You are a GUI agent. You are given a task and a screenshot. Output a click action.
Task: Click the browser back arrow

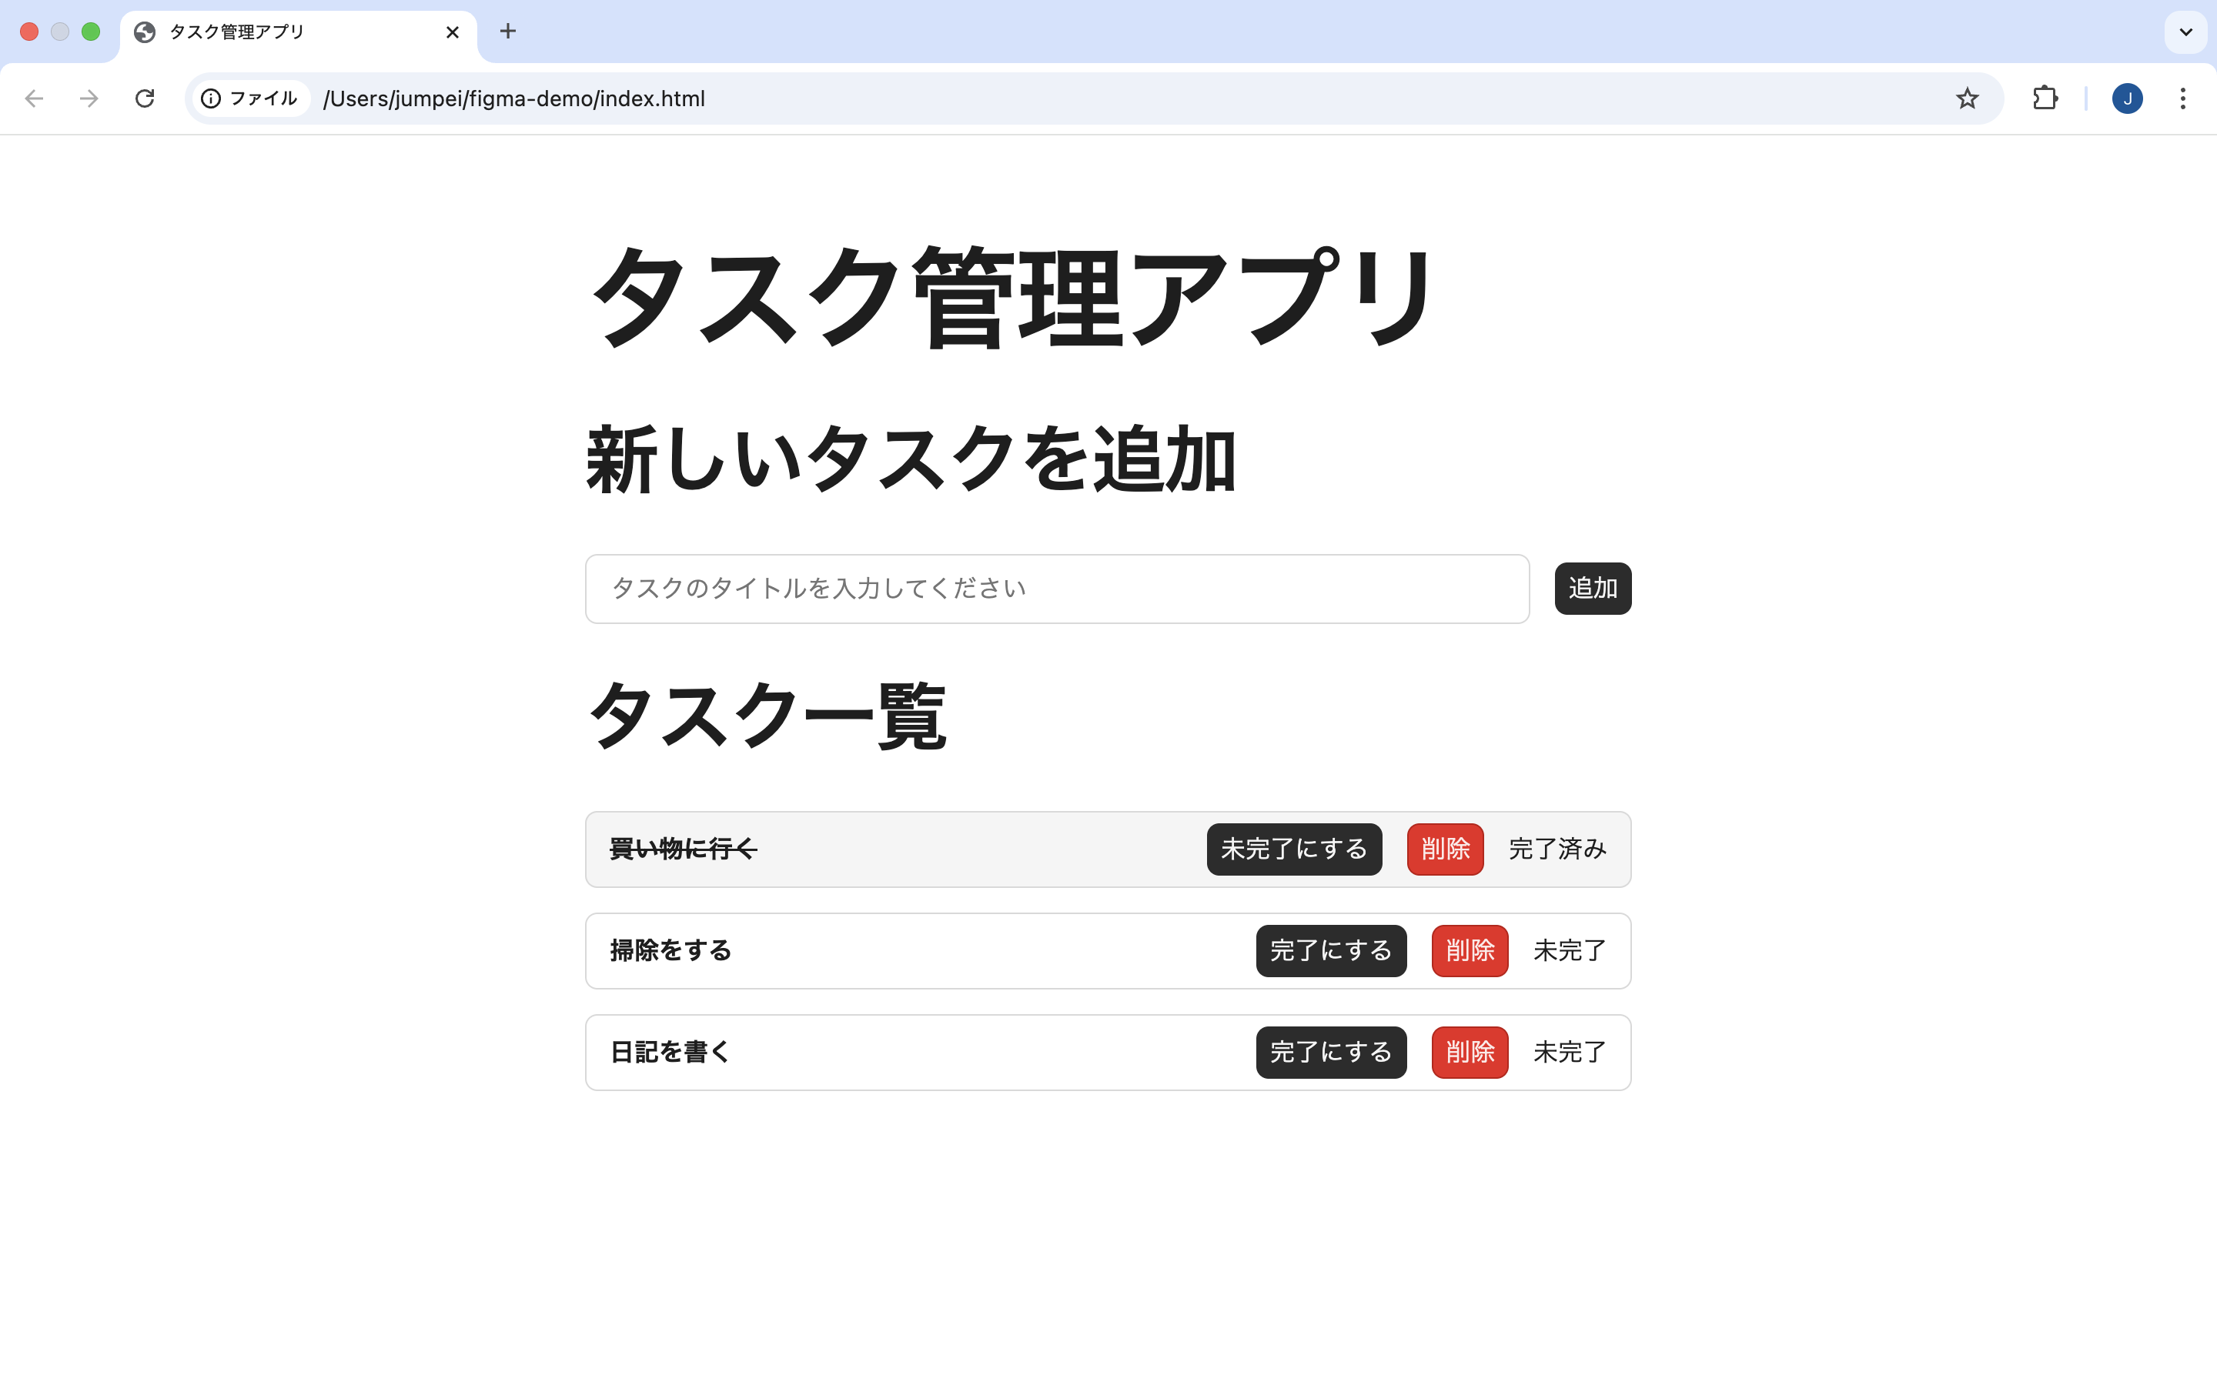coord(34,98)
